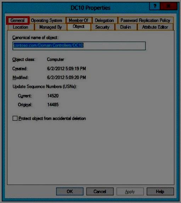
Task: Switch to the Dial-in tab
Action: 125,27
